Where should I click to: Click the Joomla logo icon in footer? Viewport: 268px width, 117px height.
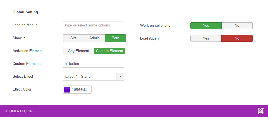point(260,111)
